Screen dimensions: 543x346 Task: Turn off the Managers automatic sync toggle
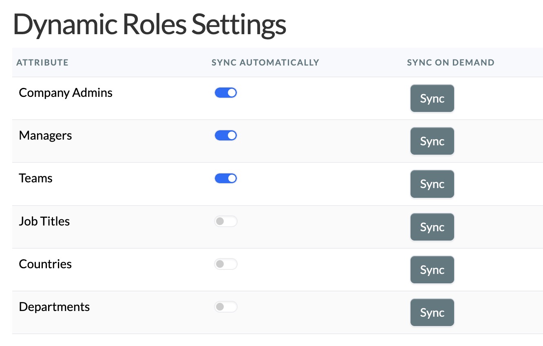click(226, 135)
